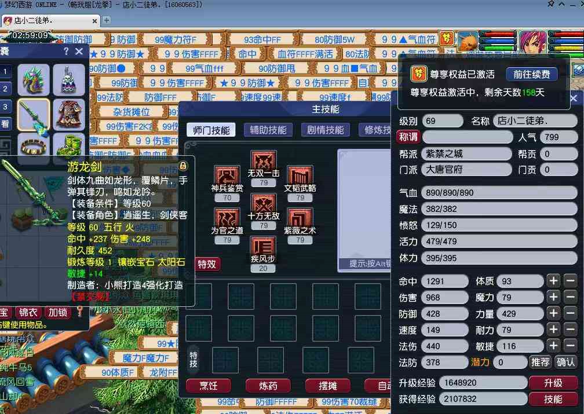The height and width of the screenshot is (414, 584).
Task: Click 推荐 attribute recommend button
Action: pyautogui.click(x=540, y=362)
